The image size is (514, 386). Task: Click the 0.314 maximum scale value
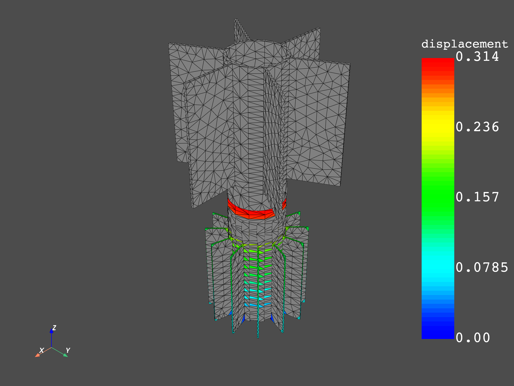(x=477, y=57)
